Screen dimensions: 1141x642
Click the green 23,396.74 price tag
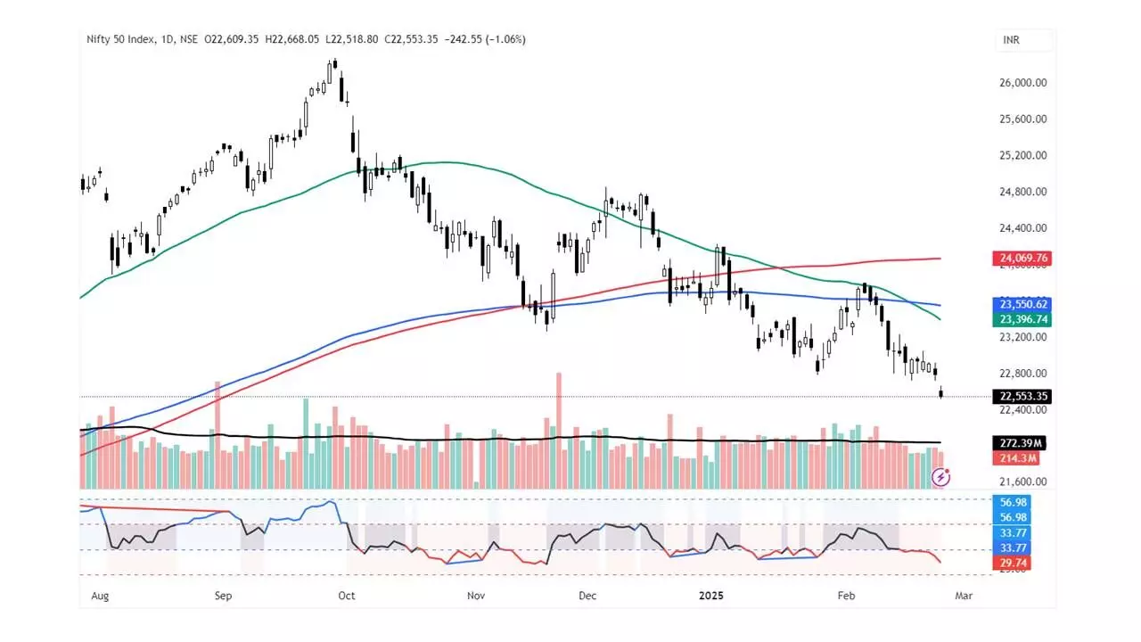coord(1024,318)
